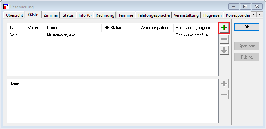Open the Veranstaltung tab

click(x=186, y=15)
